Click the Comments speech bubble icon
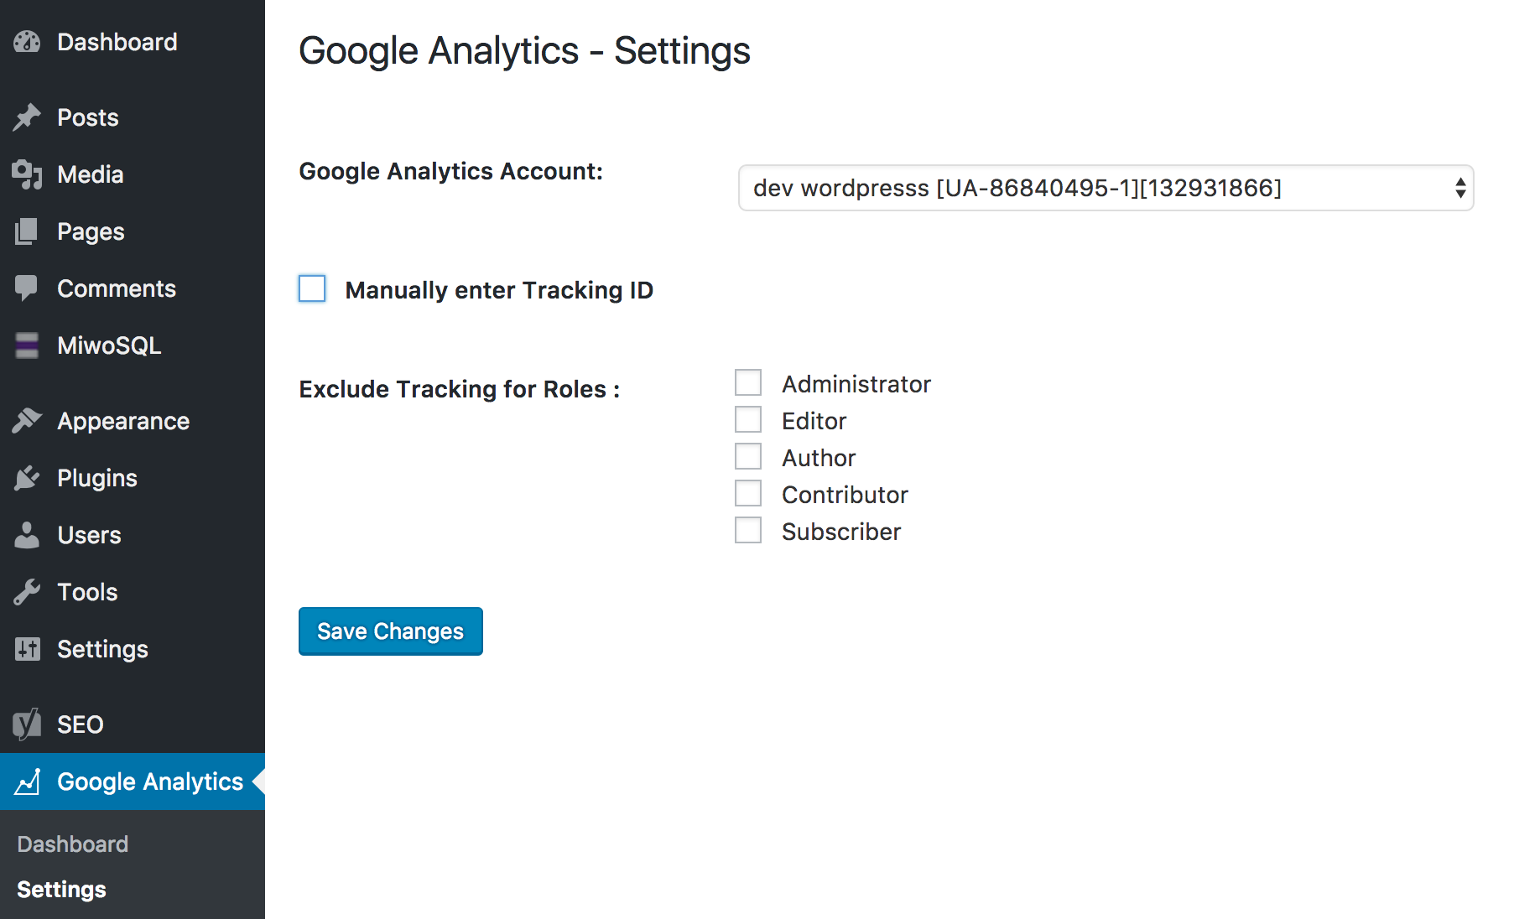1540x919 pixels. click(x=27, y=288)
